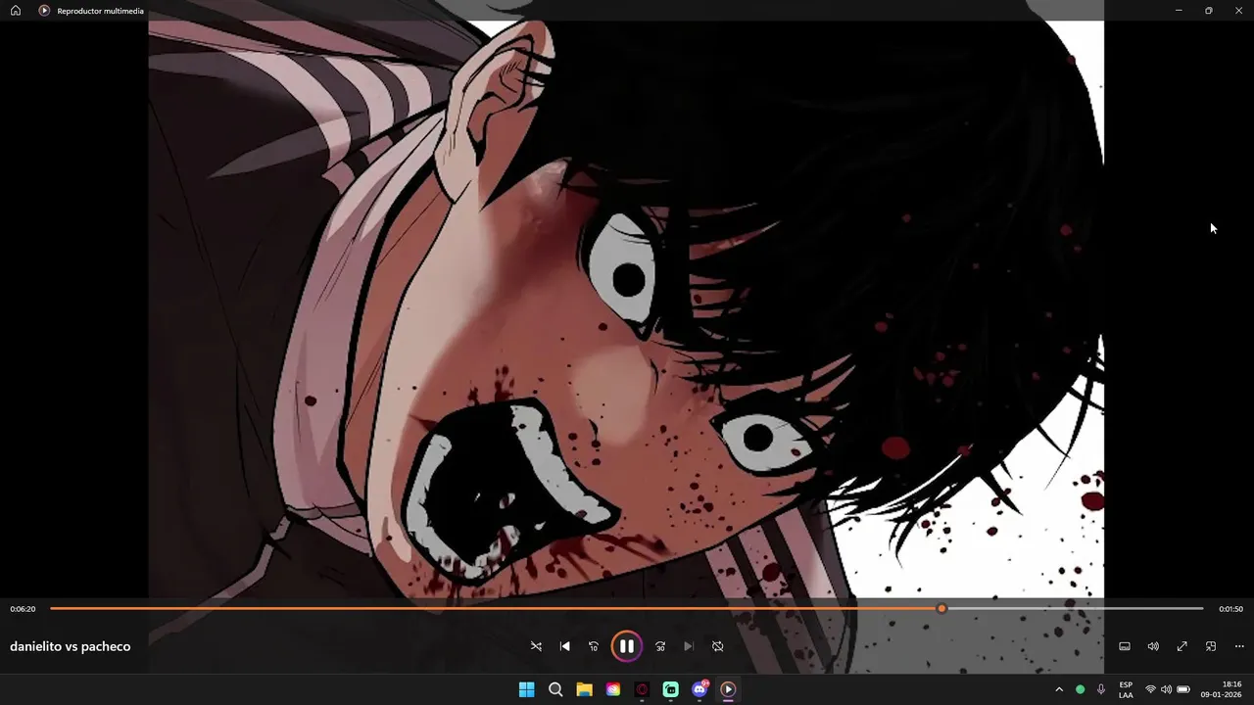Viewport: 1254px width, 705px height.
Task: Switch to full screen view
Action: pos(1182,646)
